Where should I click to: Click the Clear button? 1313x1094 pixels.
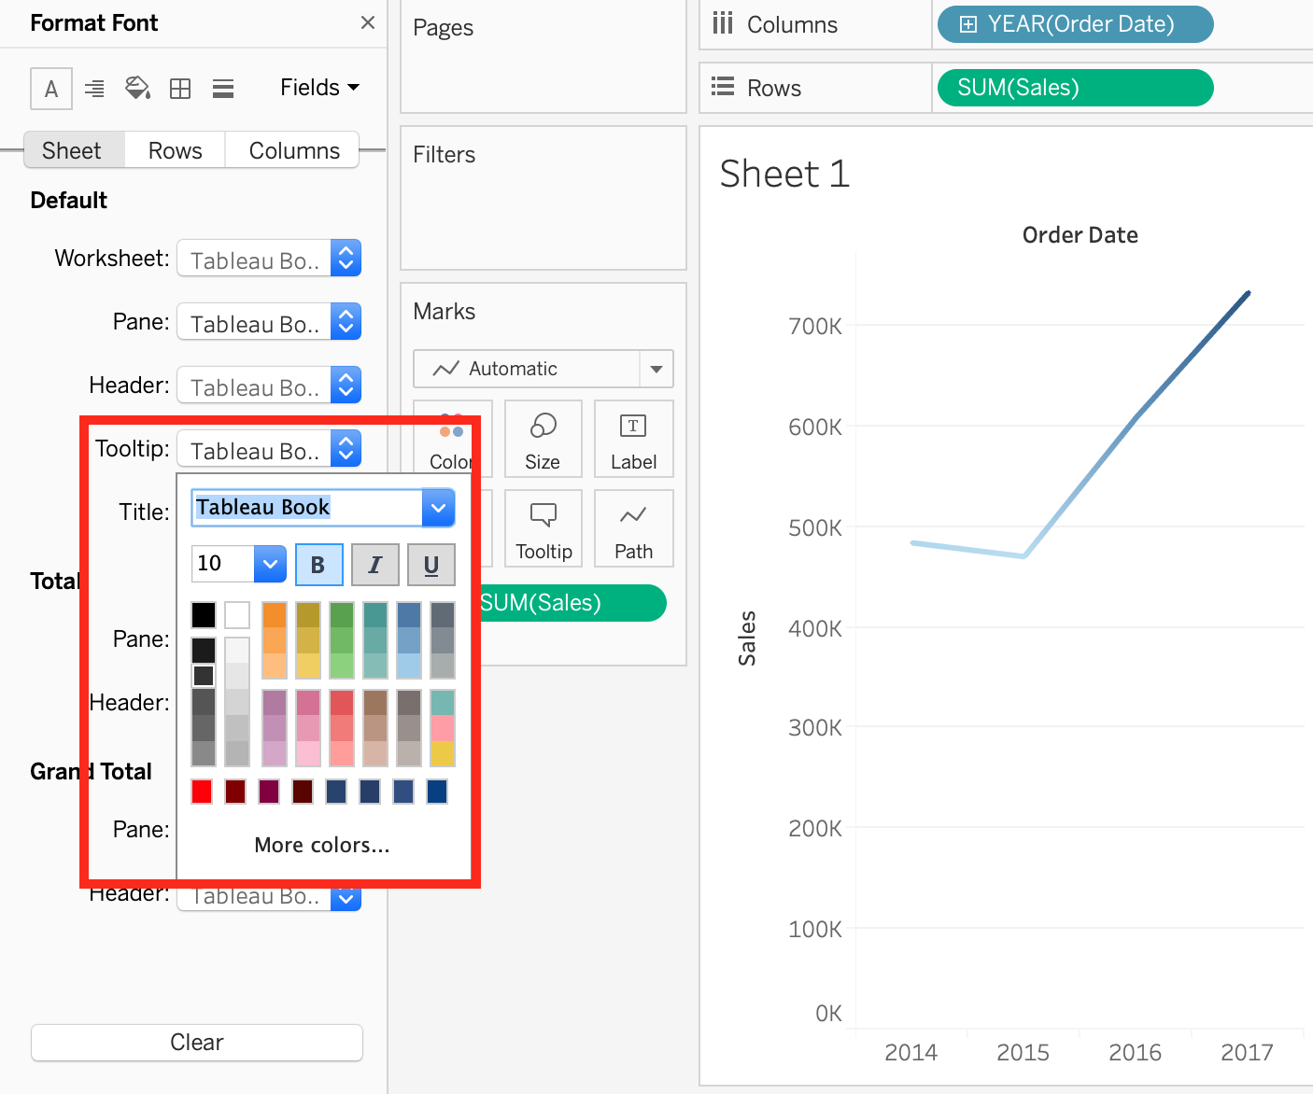[x=196, y=1043]
